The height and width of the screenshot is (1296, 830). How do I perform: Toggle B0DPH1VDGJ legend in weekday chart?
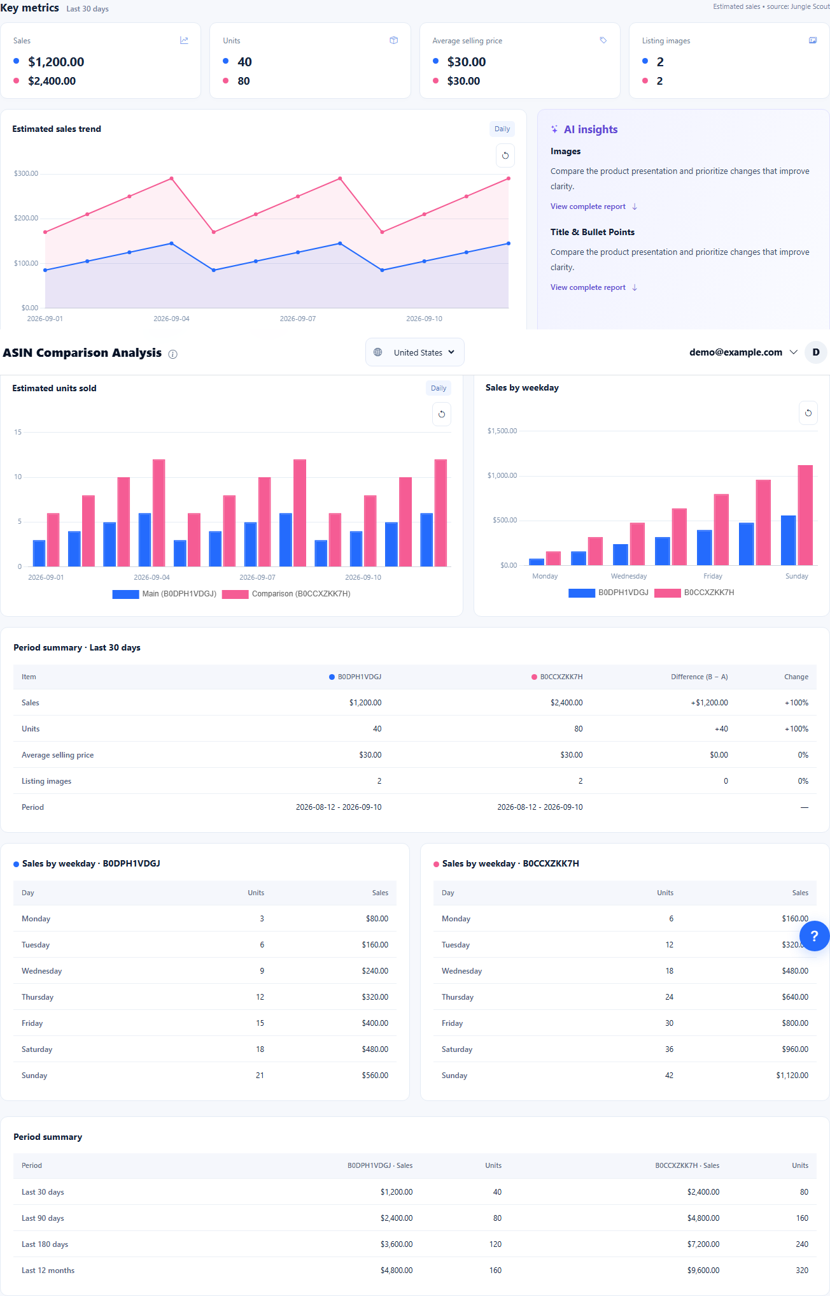pyautogui.click(x=608, y=593)
